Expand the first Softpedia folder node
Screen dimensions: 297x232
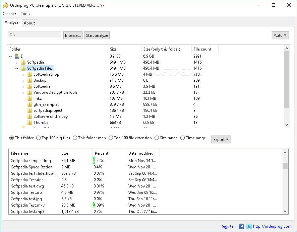[17, 63]
